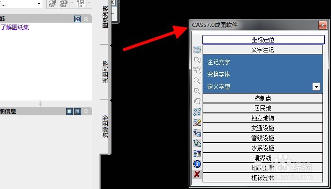The image size is (331, 189).
Task: Open the 地貌土质 category
Action: [x=262, y=168]
